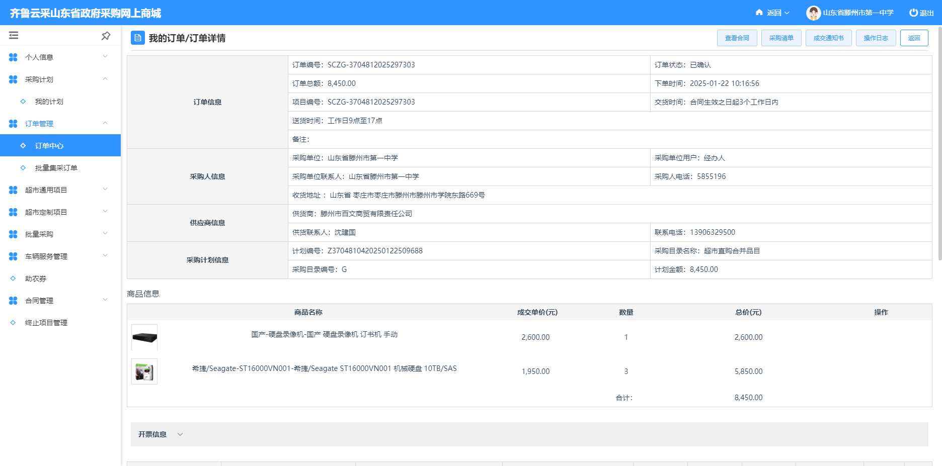The image size is (942, 466).
Task: Click the 订单管理 grid icon
Action: pyautogui.click(x=13, y=124)
